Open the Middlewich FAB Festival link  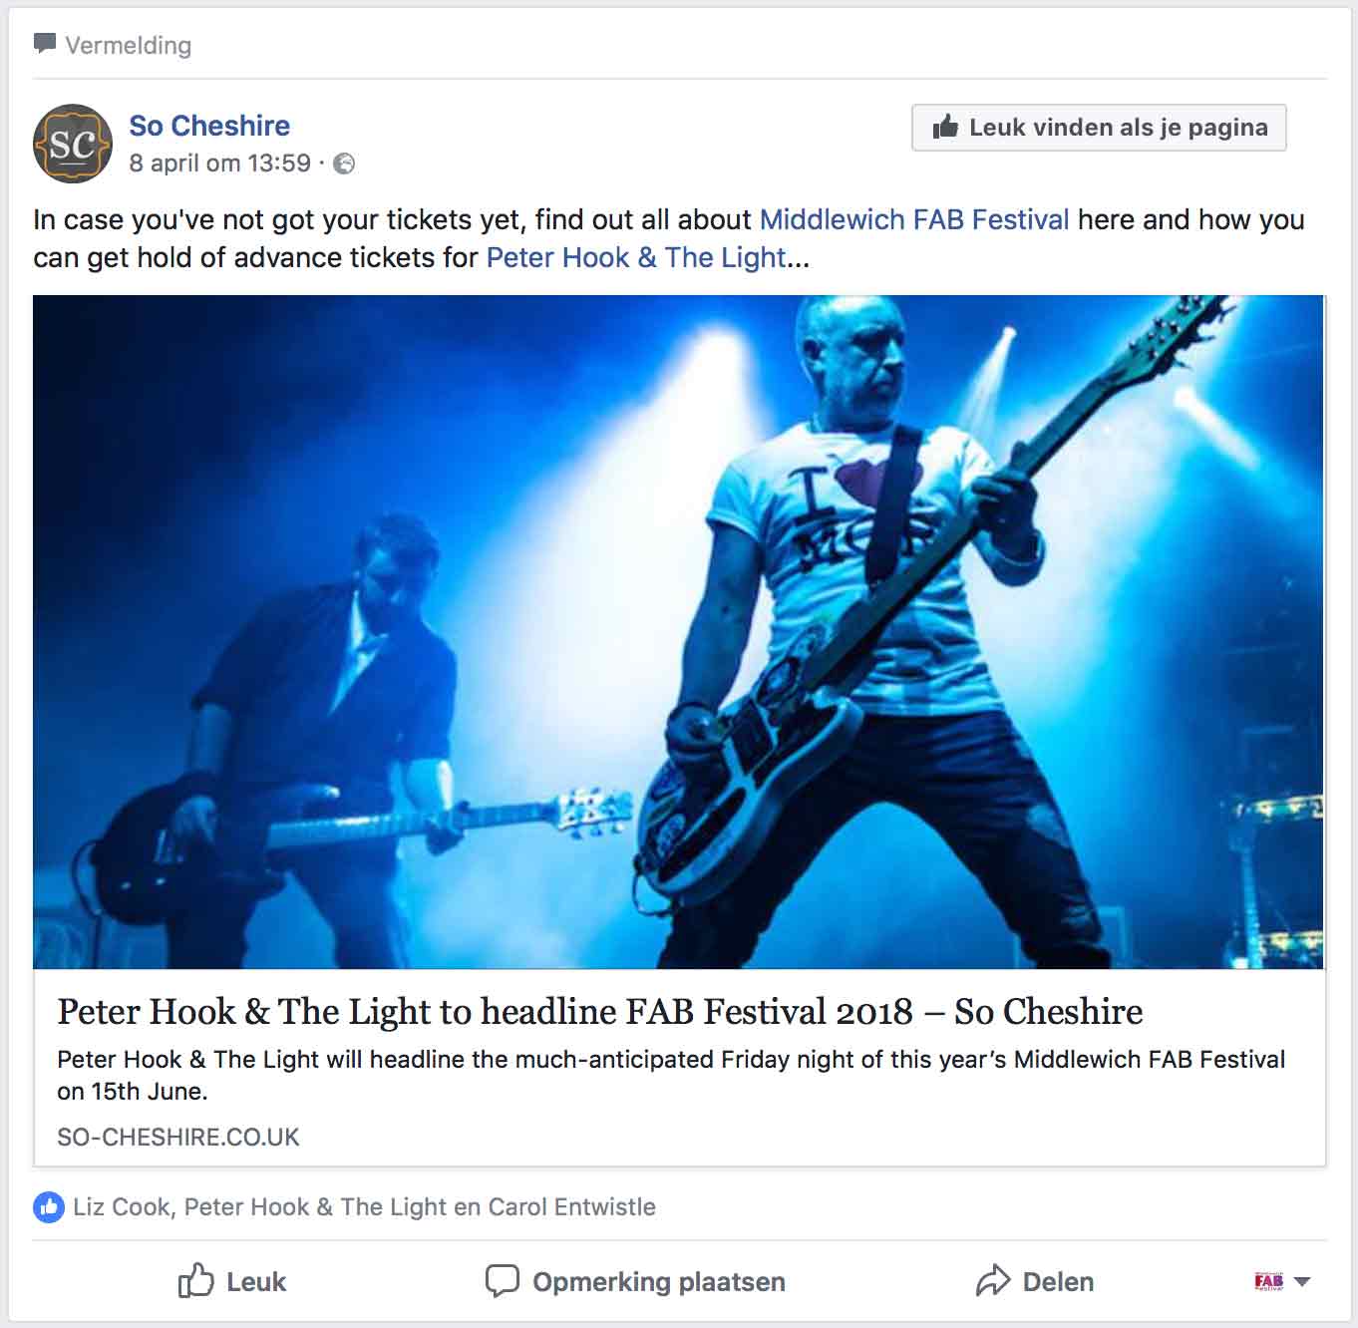pyautogui.click(x=914, y=219)
